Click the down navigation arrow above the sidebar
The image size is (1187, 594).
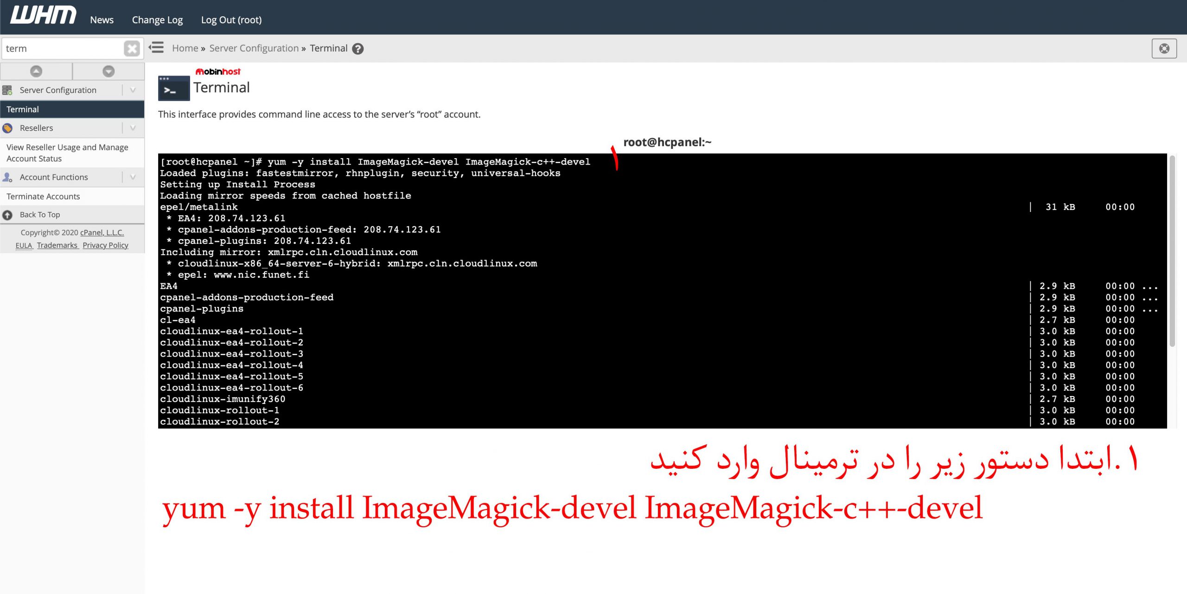[108, 71]
